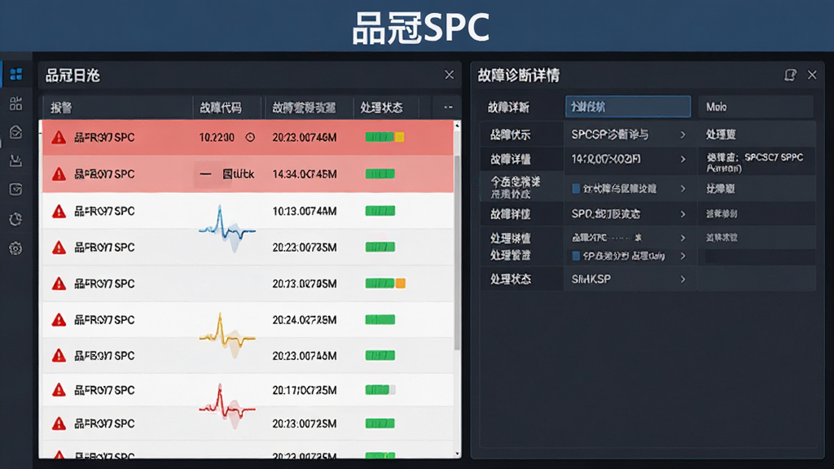Click the warning triangle in the 14:34 row

[59, 174]
